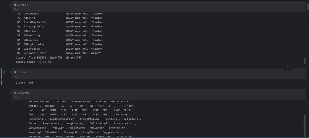
Task: Click the [4] execution count under df.shape
Action: coord(15,77)
